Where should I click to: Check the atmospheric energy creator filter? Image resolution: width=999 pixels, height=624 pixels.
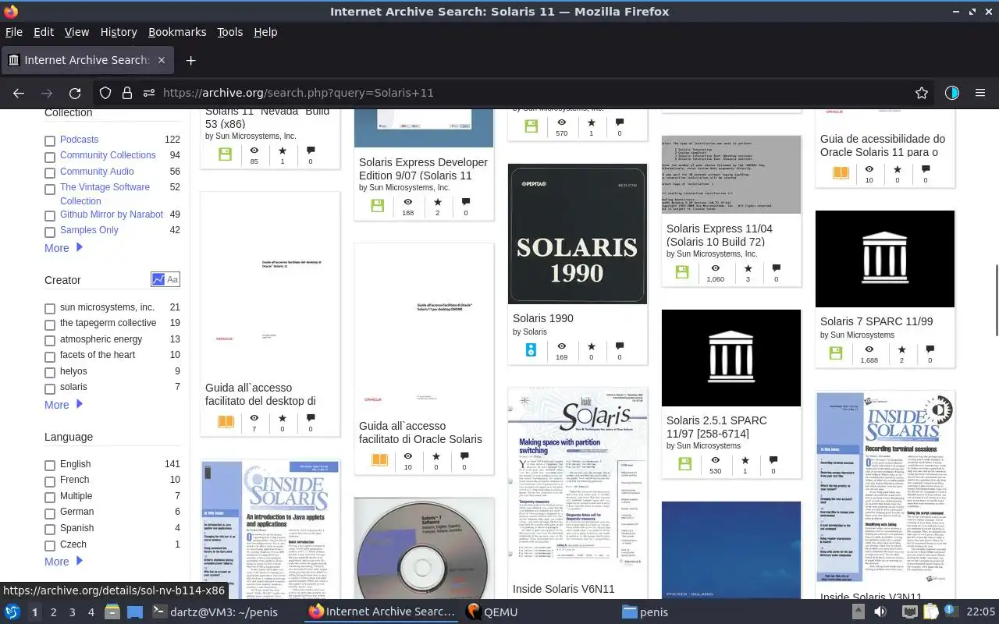50,341
